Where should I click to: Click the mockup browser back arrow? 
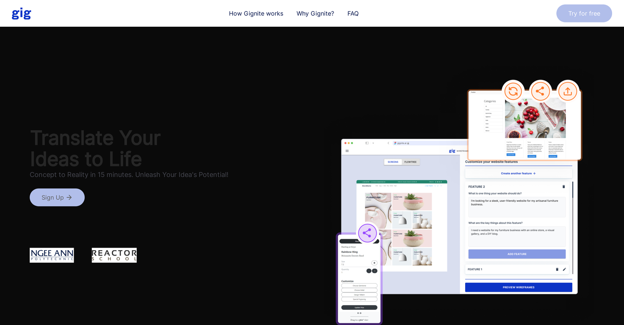click(388, 143)
